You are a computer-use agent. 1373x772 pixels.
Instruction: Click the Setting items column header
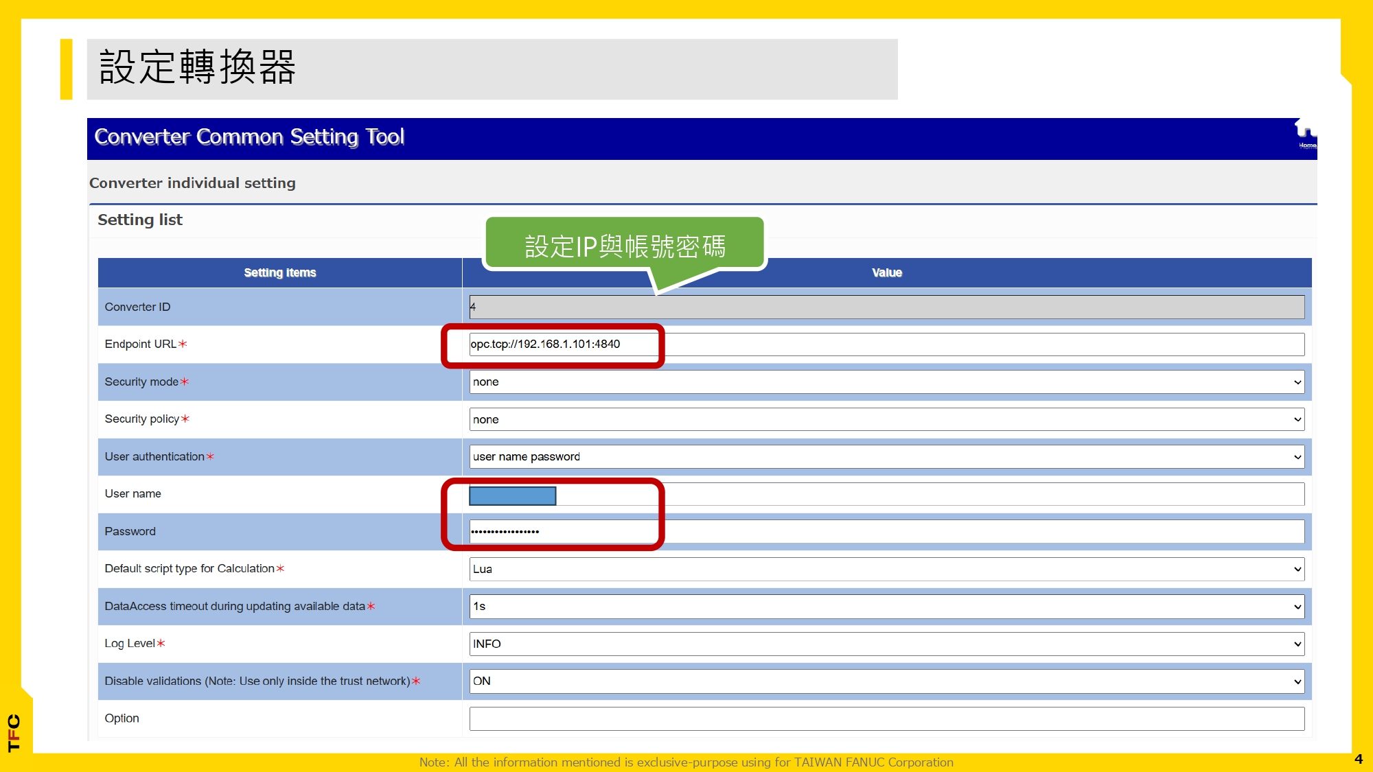280,272
